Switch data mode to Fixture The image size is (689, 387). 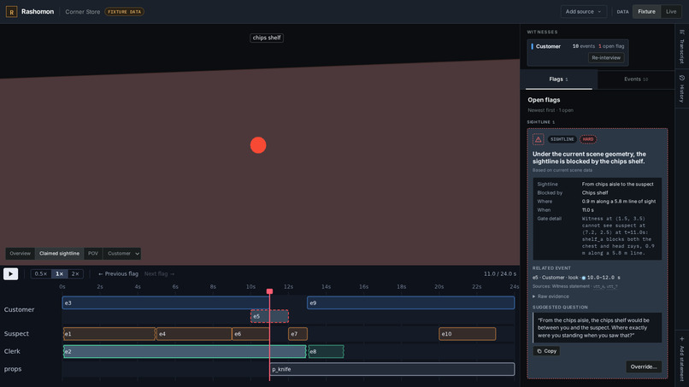(646, 12)
